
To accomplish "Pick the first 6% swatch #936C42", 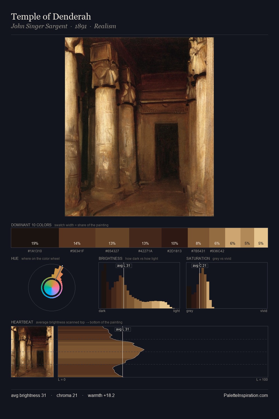I will pos(217,238).
